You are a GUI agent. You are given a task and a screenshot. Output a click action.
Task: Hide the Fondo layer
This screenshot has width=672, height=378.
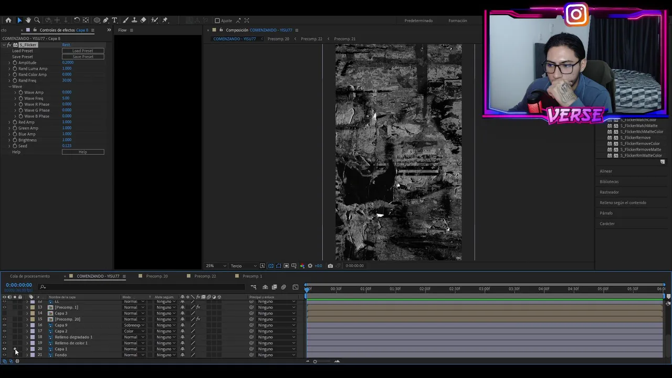5,355
